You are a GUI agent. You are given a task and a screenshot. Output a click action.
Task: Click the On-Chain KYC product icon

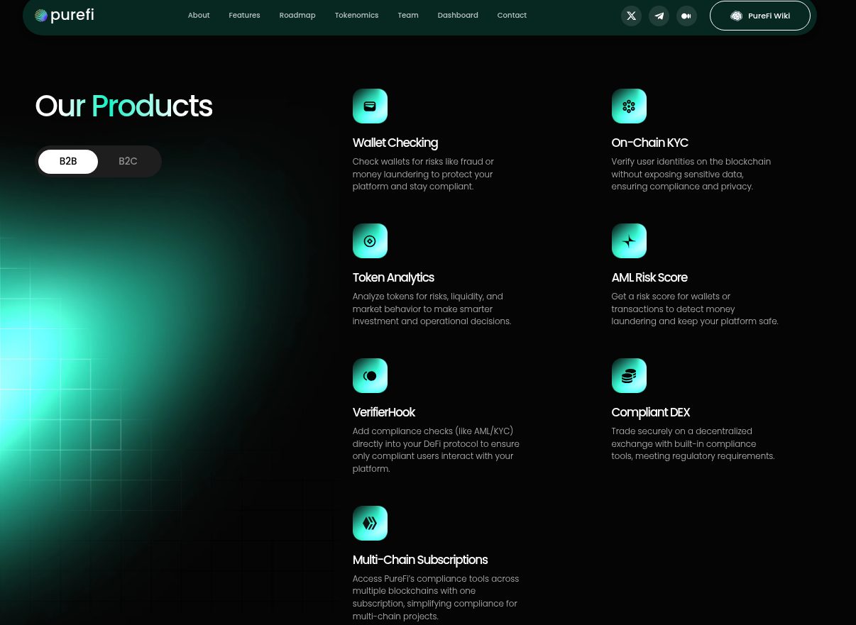point(629,106)
